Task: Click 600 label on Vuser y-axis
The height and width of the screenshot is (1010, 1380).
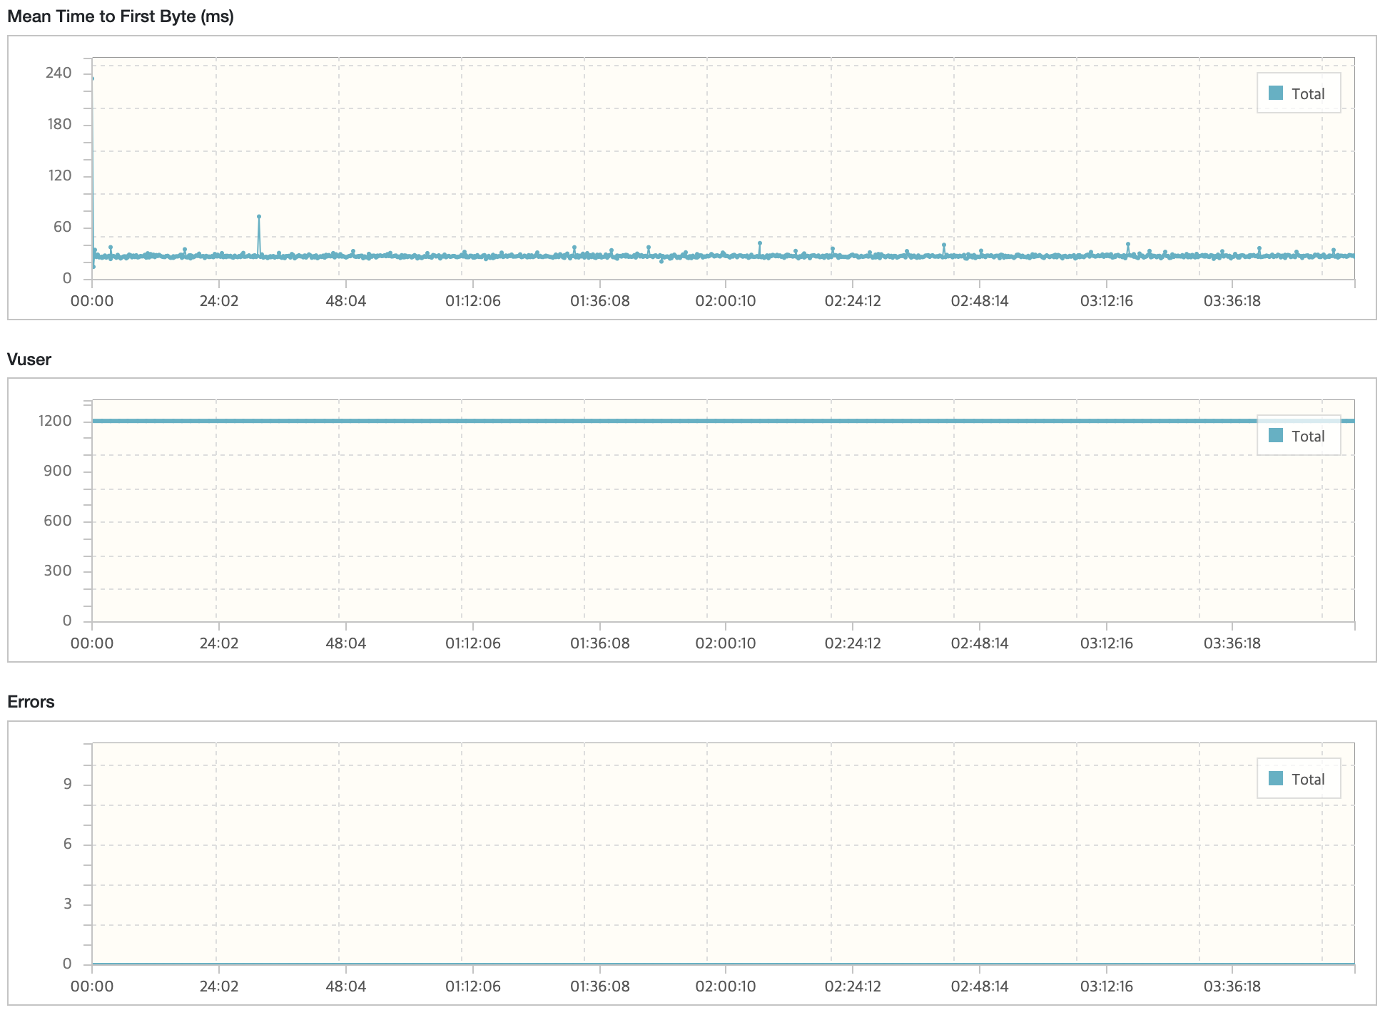Action: point(59,521)
